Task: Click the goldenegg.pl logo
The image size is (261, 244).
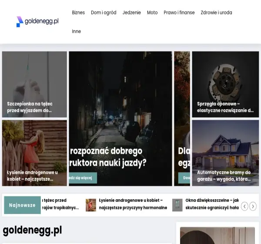Action: (37, 21)
